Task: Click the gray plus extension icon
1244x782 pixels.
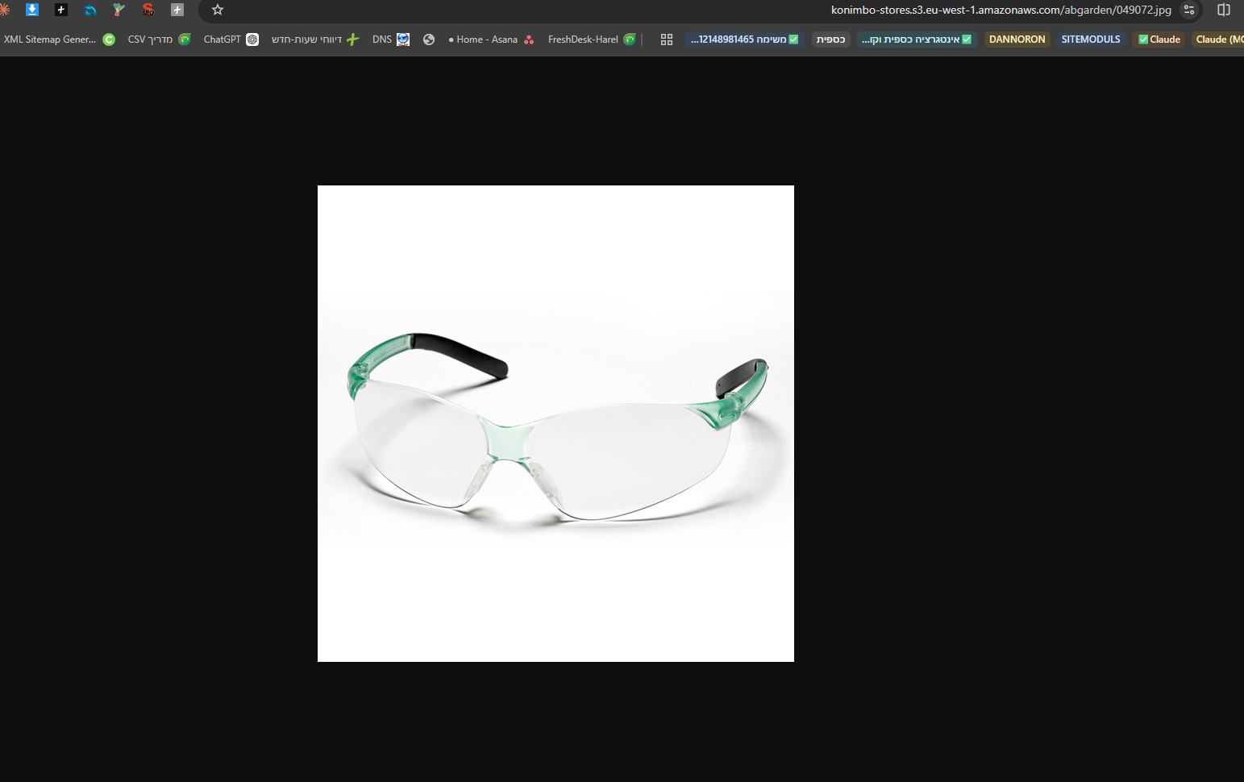Action: click(x=177, y=10)
